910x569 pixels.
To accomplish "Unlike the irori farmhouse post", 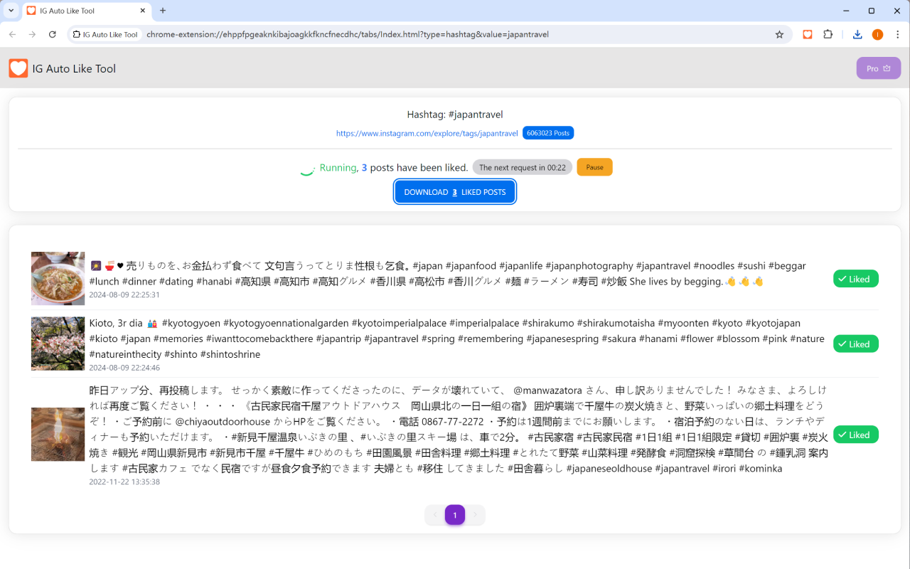I will (x=855, y=434).
